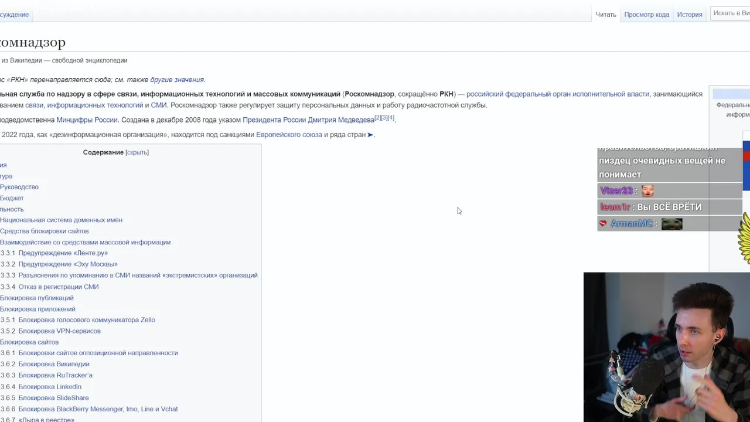Click Vizer23 username in chat overlay

click(x=616, y=191)
